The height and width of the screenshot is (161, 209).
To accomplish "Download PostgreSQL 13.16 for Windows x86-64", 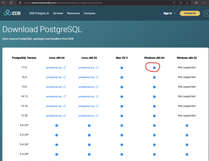I will (x=154, y=106).
